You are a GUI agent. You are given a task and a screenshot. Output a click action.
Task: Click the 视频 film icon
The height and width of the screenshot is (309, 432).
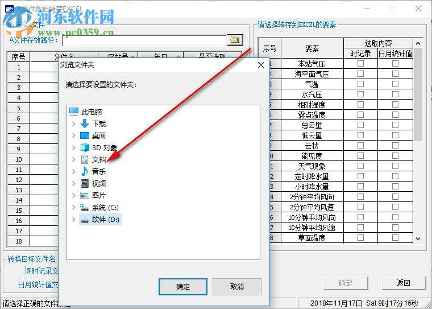(x=85, y=183)
